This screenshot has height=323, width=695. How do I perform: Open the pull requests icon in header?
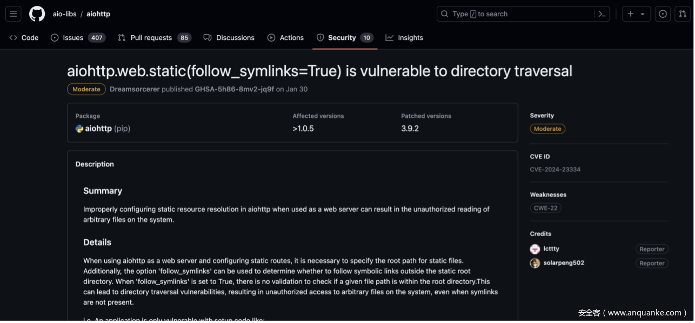pos(682,14)
